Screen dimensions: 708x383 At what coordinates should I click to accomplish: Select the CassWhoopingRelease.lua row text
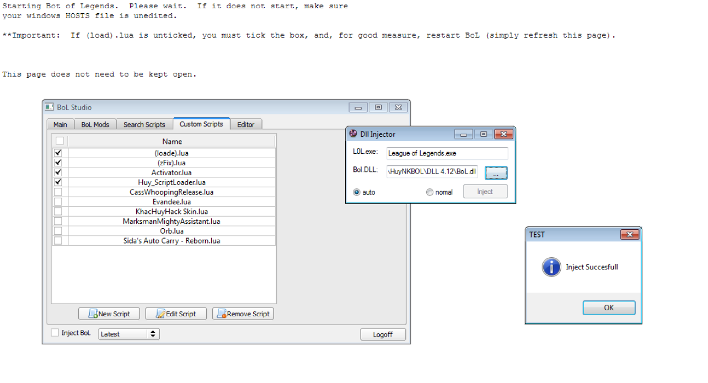[x=172, y=192]
